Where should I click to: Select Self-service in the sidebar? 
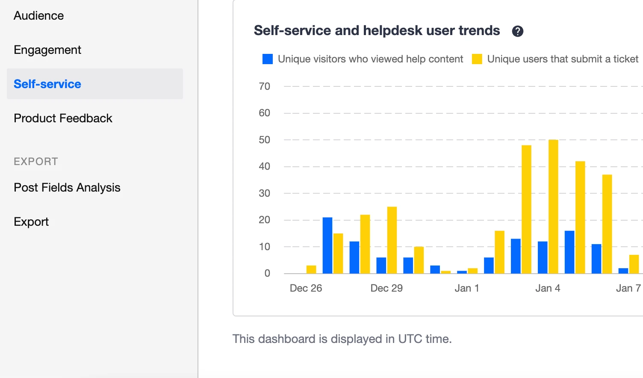tap(47, 84)
